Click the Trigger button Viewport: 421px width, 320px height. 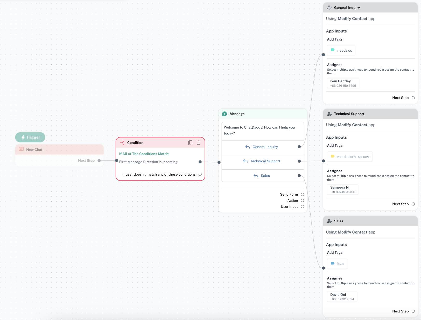click(30, 137)
